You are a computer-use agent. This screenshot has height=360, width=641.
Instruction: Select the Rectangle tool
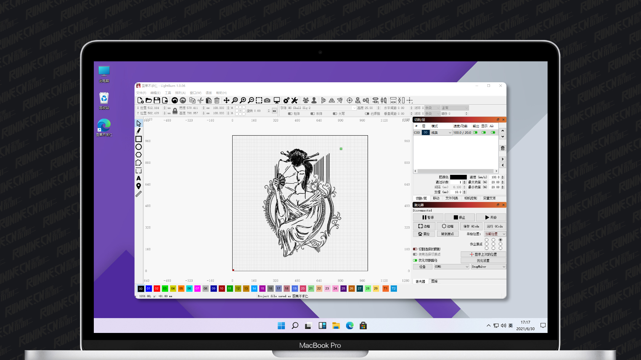click(x=139, y=139)
